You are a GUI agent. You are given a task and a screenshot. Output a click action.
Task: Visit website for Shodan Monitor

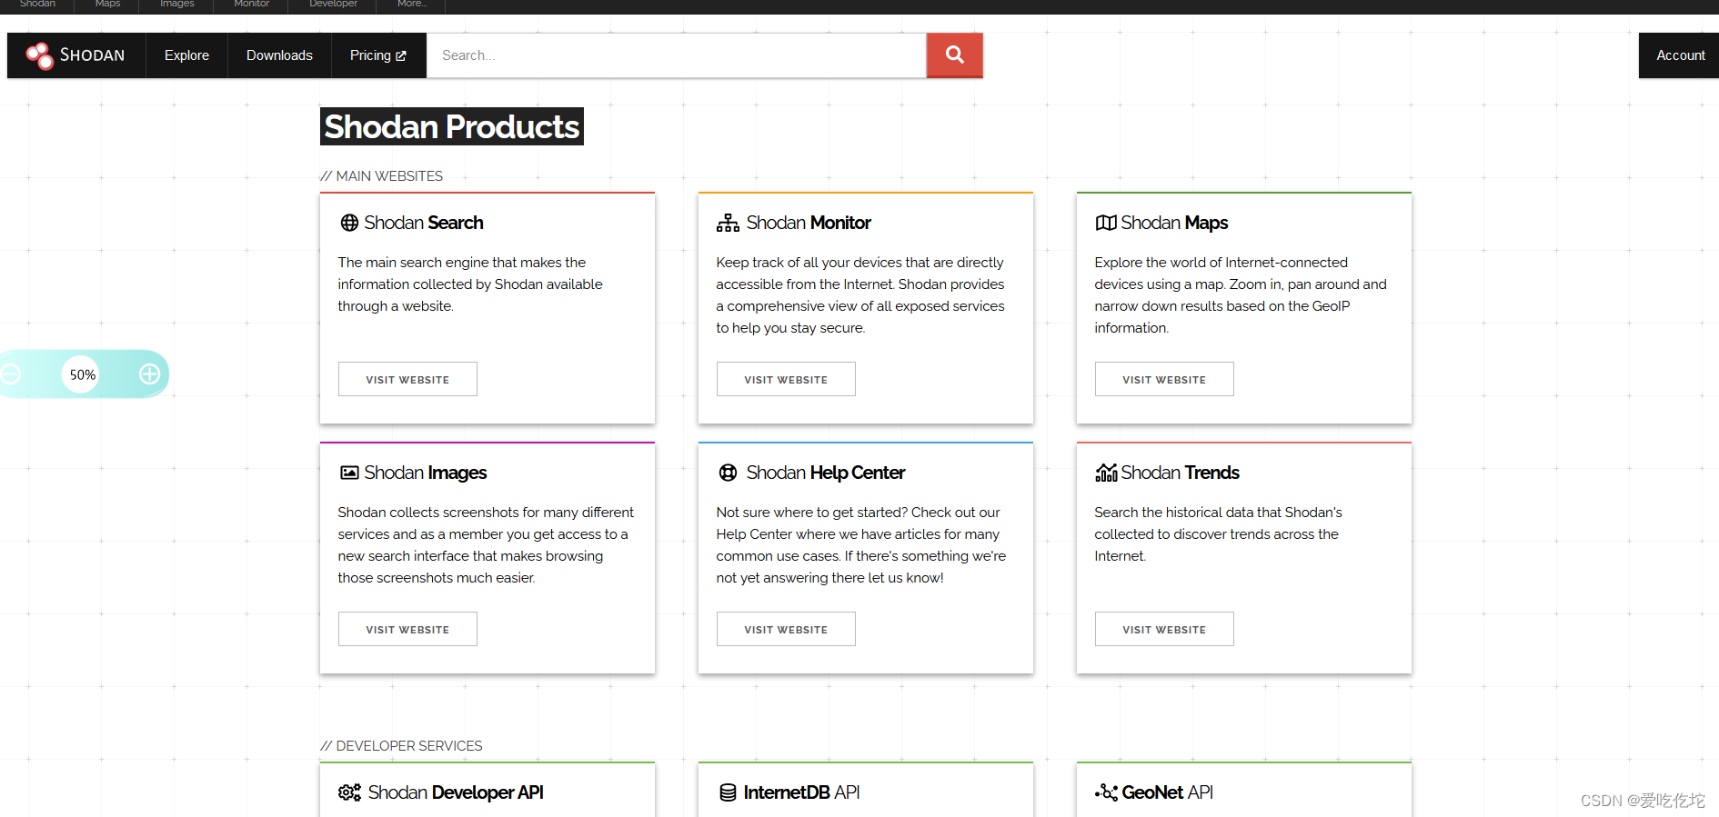786,379
